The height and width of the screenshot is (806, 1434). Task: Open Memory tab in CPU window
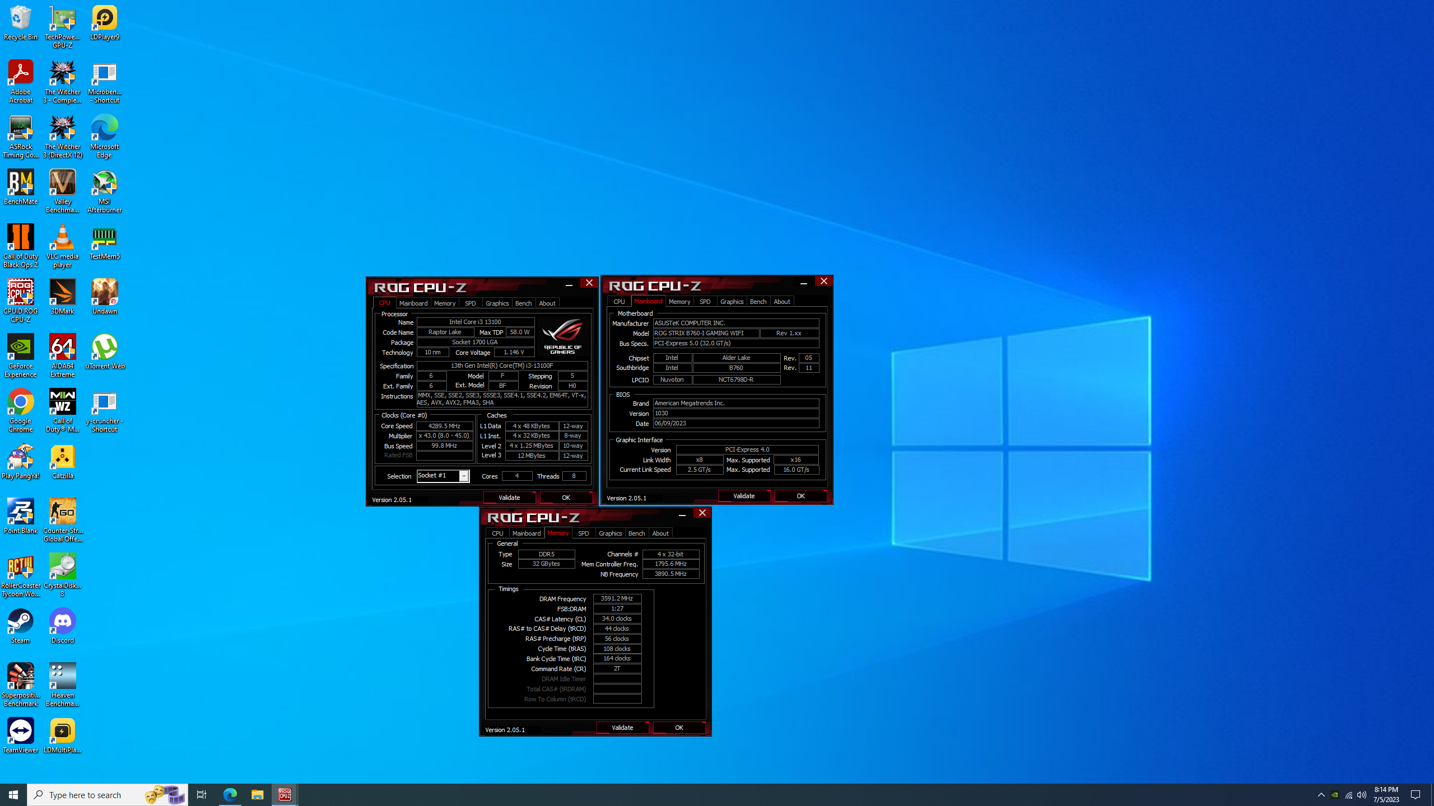tap(444, 303)
